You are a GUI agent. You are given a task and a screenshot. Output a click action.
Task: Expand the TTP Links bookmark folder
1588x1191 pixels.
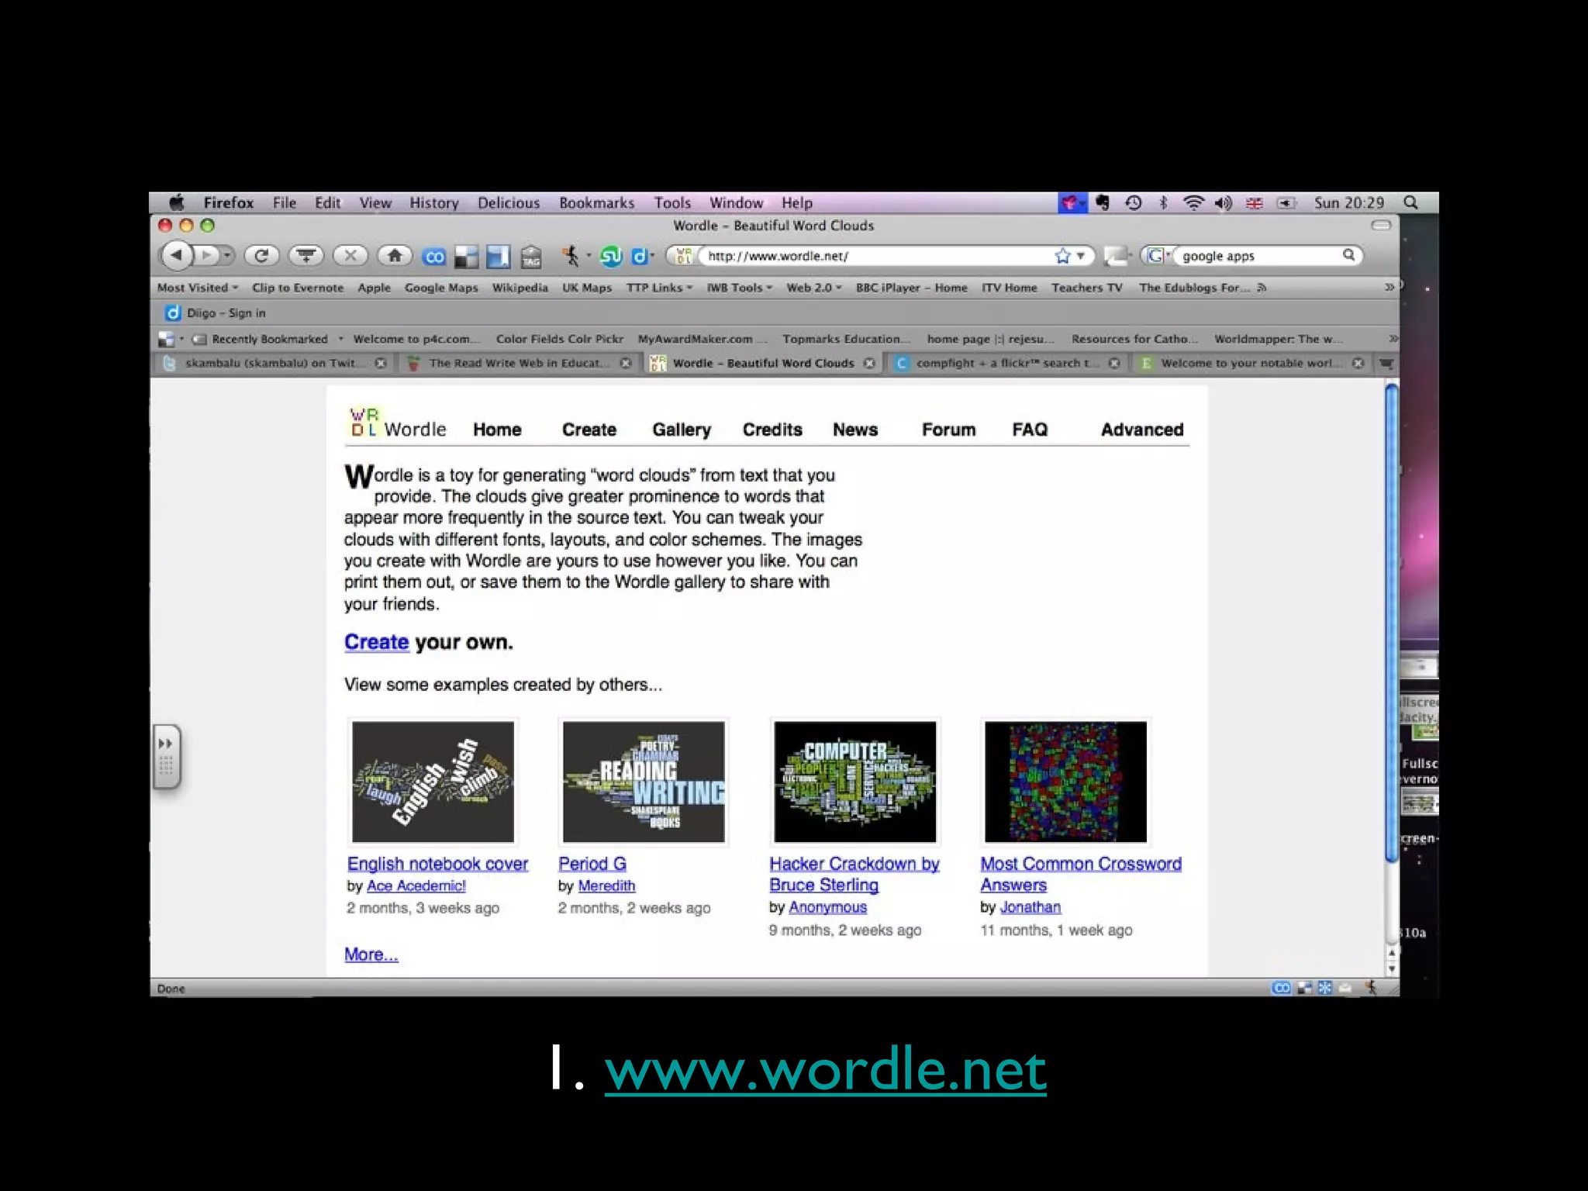point(659,288)
